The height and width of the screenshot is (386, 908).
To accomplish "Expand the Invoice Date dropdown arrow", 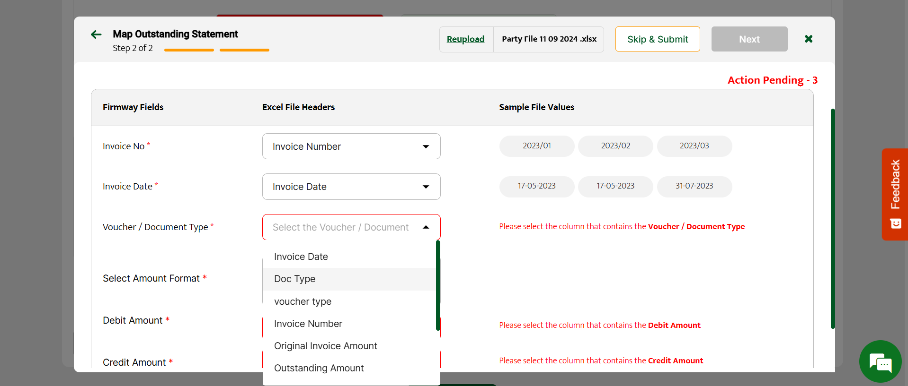I will (426, 187).
